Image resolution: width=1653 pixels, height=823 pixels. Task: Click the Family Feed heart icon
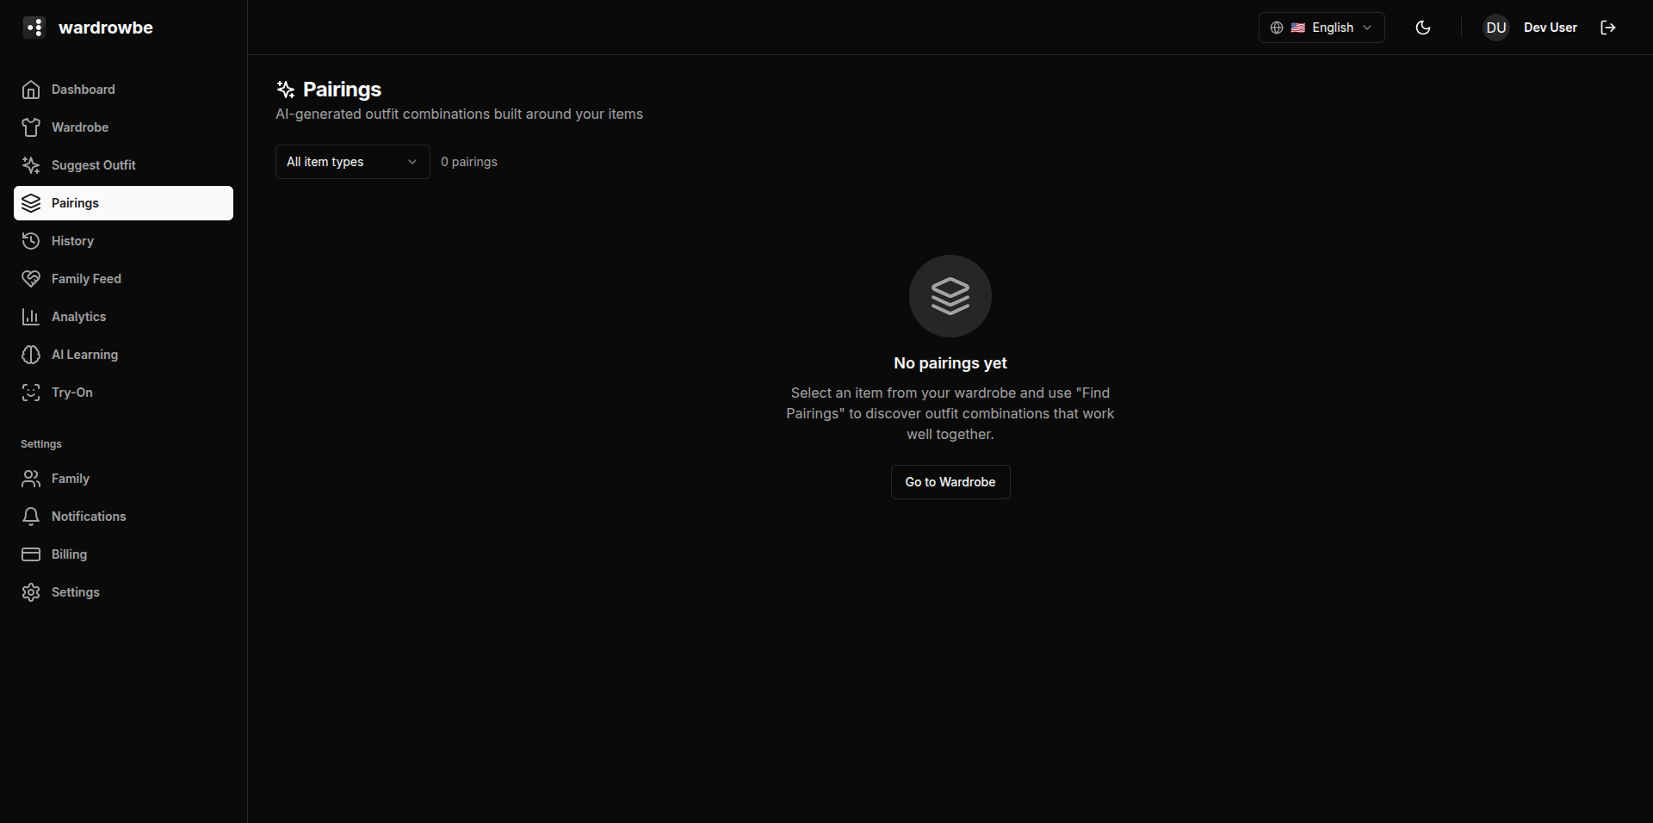31,279
